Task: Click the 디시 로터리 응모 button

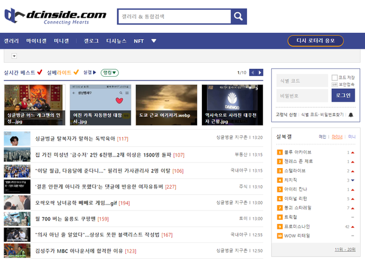Action: (x=315, y=41)
